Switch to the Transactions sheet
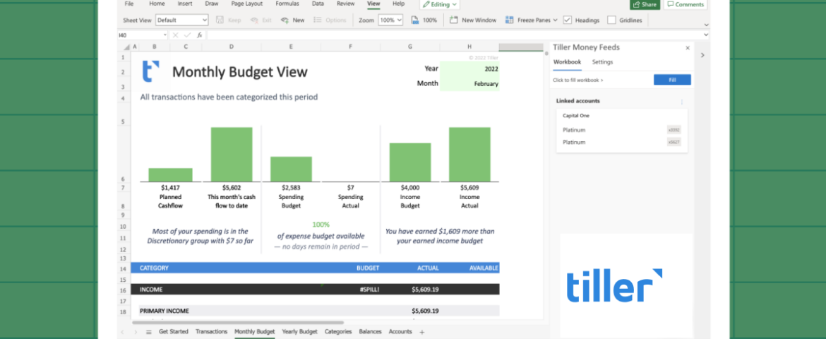Screen dimensions: 826x339 pos(211,332)
